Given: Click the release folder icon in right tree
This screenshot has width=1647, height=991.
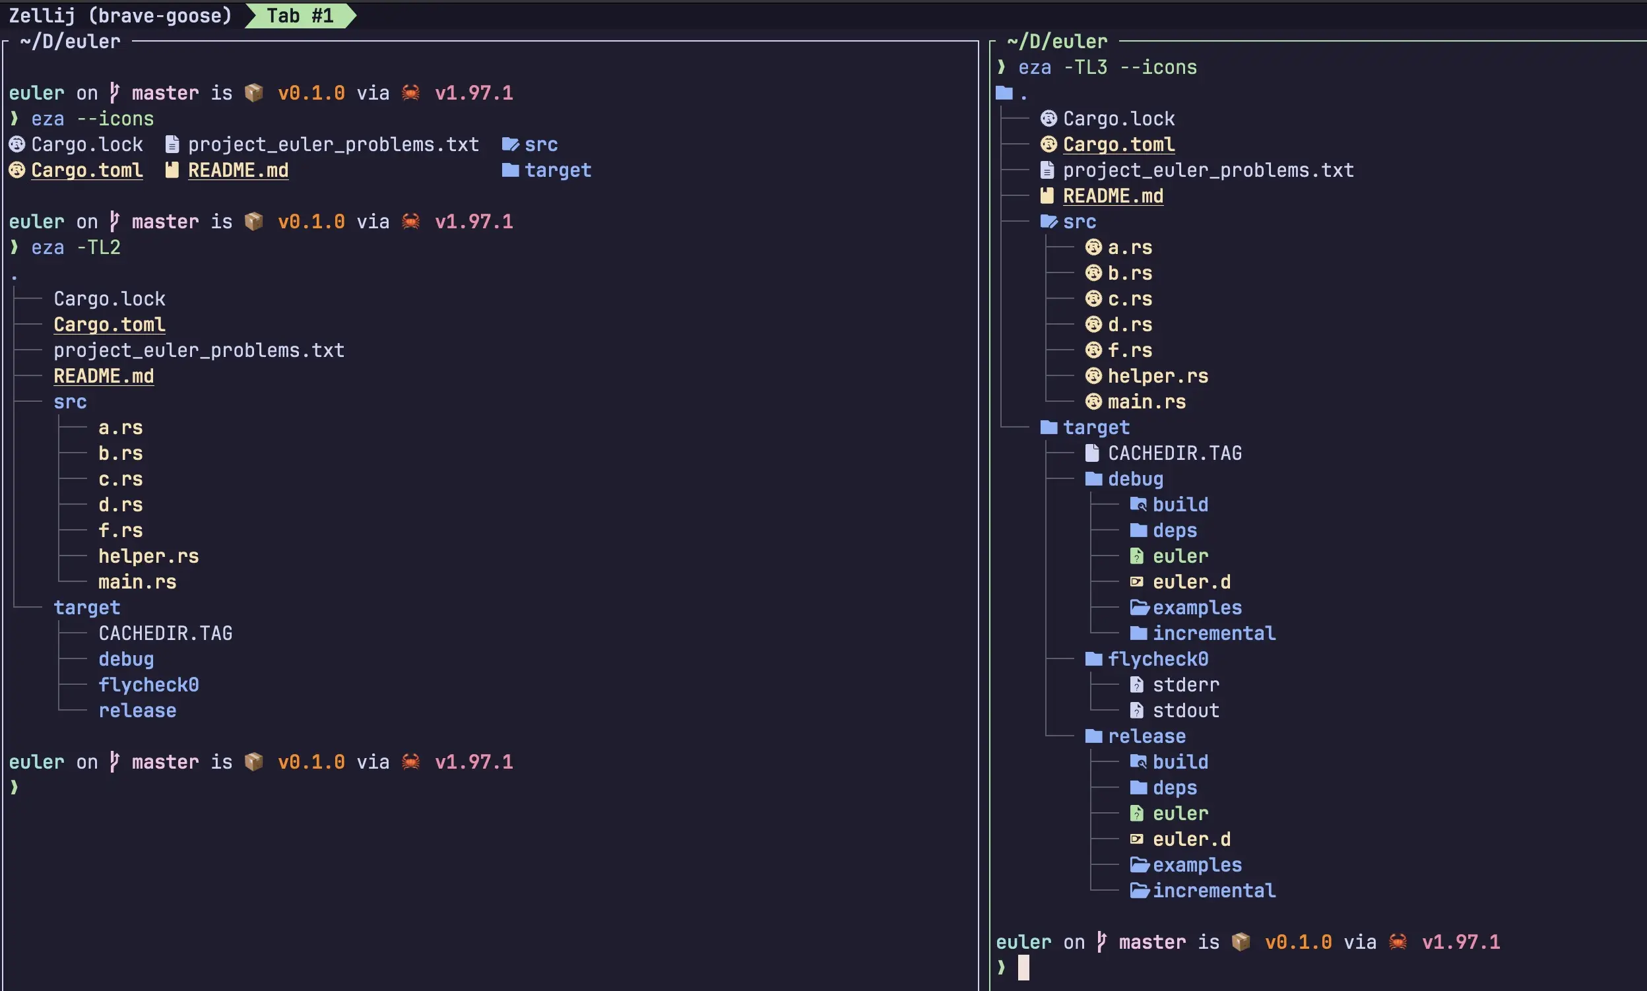Looking at the screenshot, I should (x=1093, y=736).
